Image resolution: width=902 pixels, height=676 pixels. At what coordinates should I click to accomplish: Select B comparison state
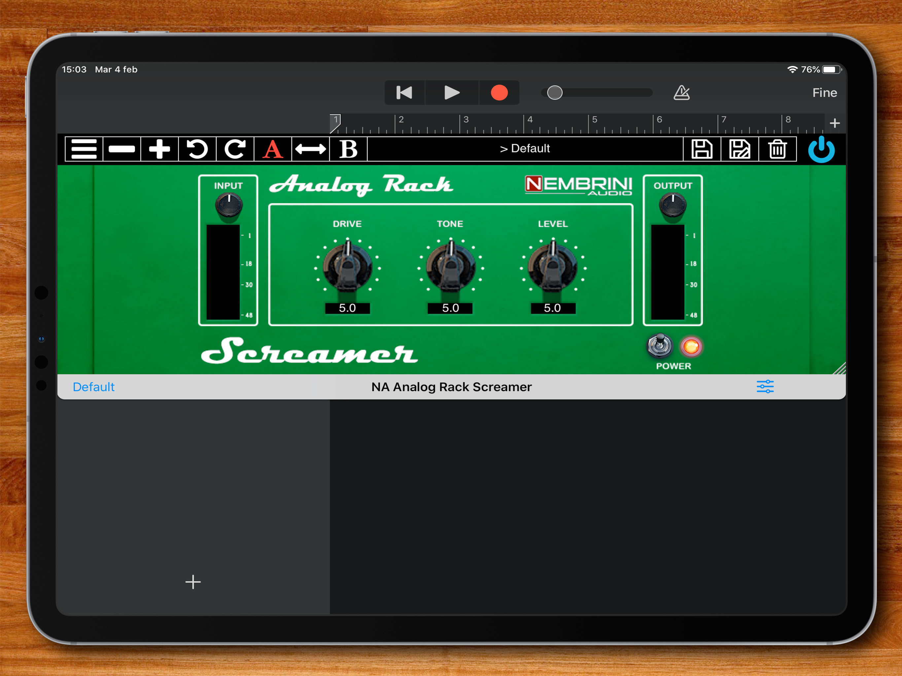pos(348,149)
